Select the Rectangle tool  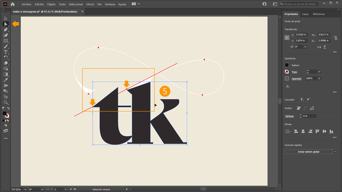pyautogui.click(x=6, y=41)
